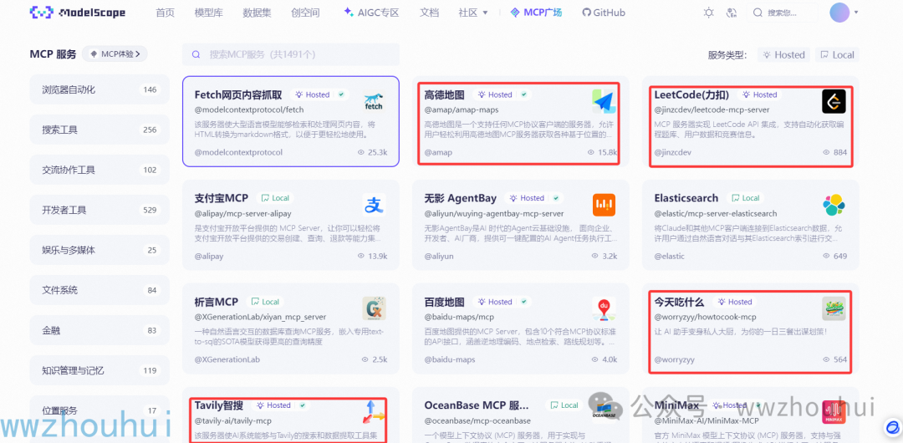Click the 支付宝 Alipay logo icon
The image size is (903, 443).
tap(374, 205)
